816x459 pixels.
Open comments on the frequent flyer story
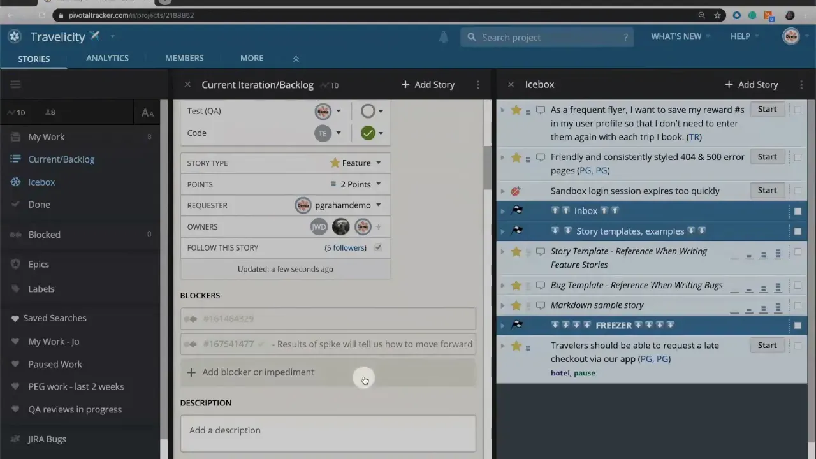(540, 110)
